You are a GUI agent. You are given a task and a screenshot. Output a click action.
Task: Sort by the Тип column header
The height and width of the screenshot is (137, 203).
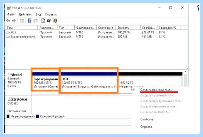[66, 28]
